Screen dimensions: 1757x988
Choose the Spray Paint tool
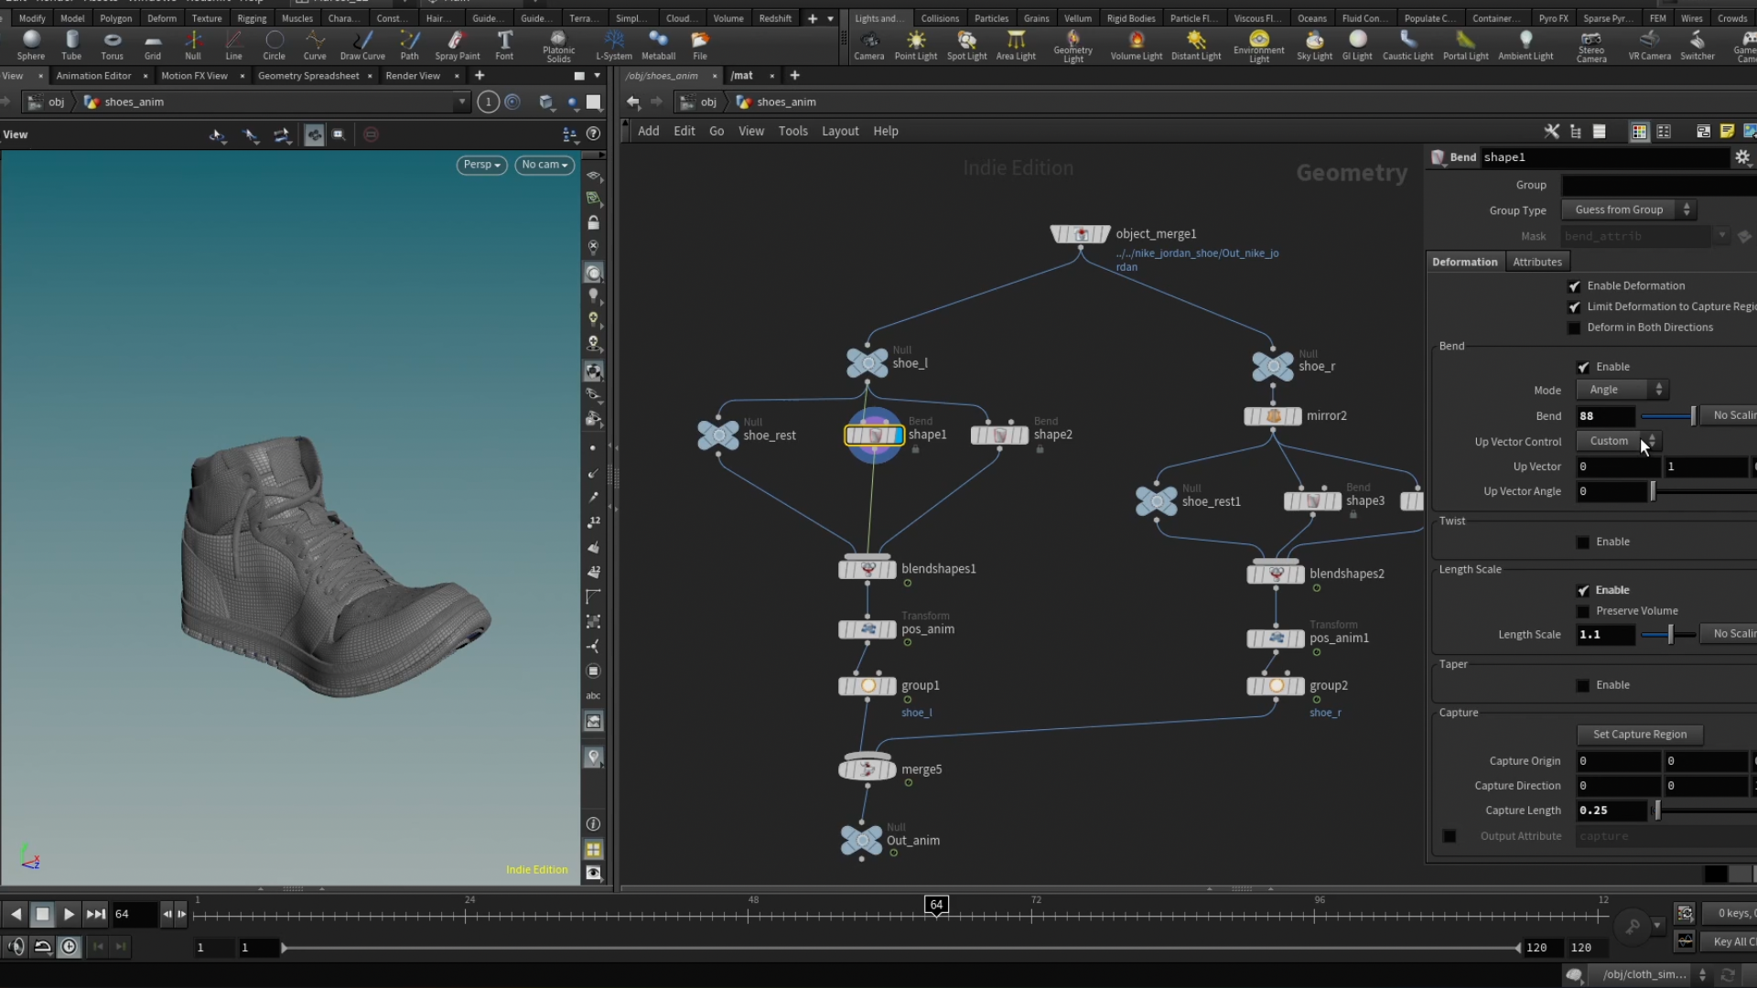tap(457, 43)
